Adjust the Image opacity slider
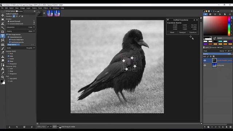 [x=21, y=44]
